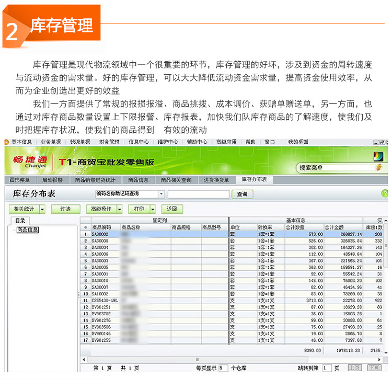The width and height of the screenshot is (392, 379).
Task: Click the table's scroll-up arrow
Action: (386, 221)
